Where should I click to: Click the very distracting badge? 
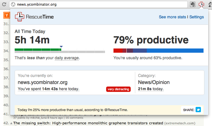[118, 89]
